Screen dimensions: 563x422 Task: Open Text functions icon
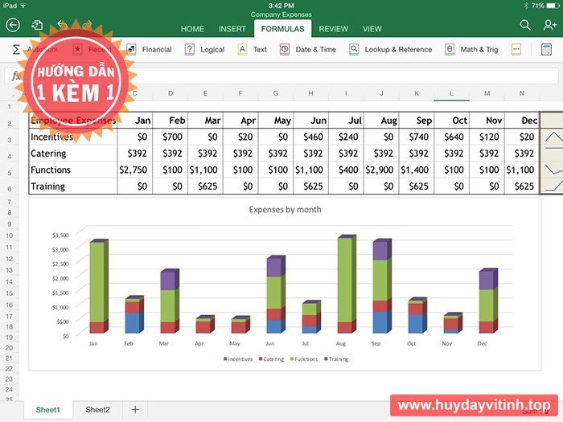click(x=242, y=49)
